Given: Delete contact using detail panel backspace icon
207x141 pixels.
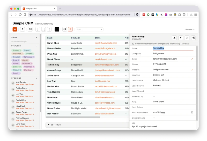Looking at the screenshot, I should [193, 38].
